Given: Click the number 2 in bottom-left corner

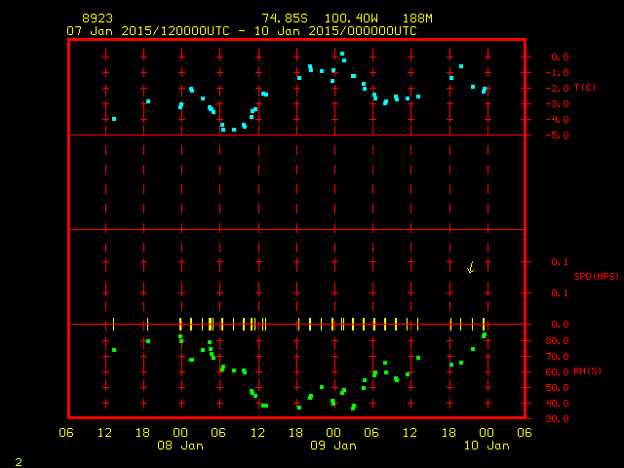Looking at the screenshot, I should 18,459.
